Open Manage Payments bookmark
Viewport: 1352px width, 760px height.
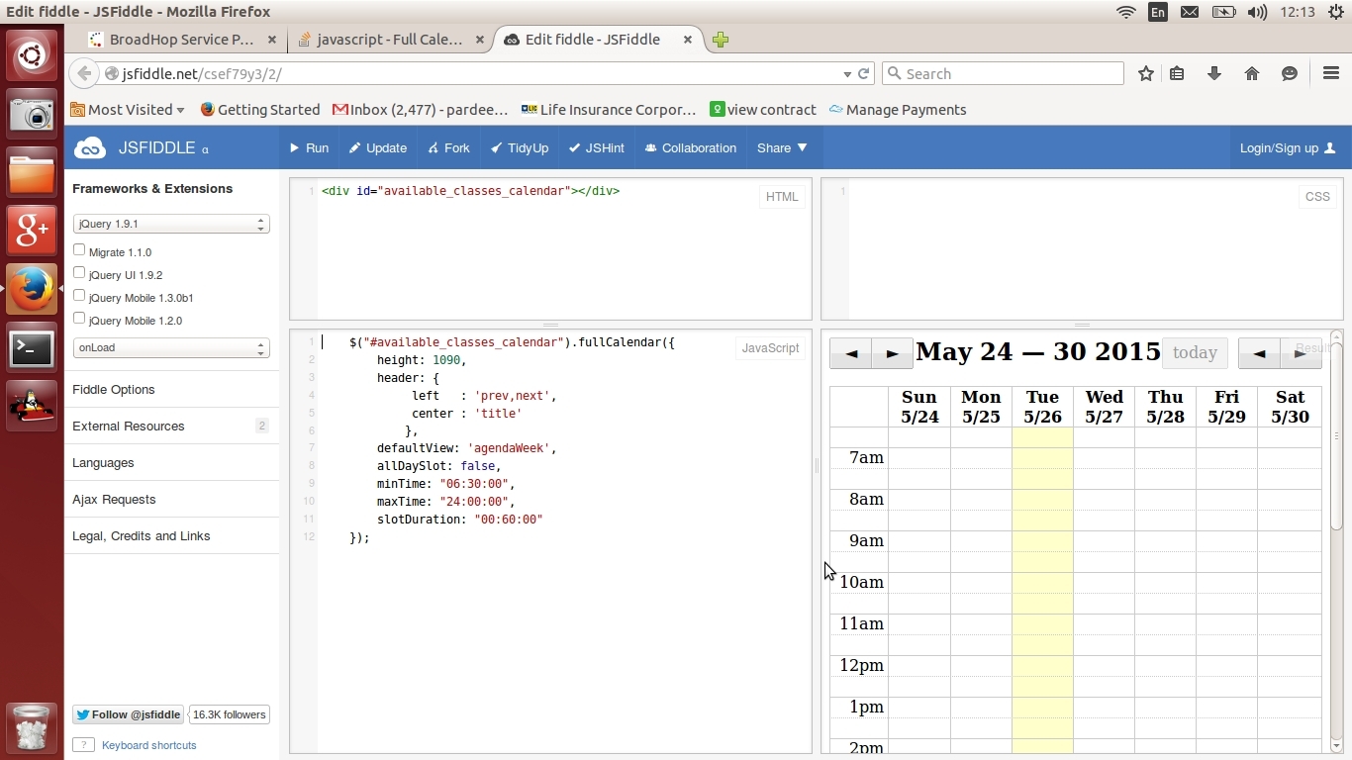click(898, 110)
